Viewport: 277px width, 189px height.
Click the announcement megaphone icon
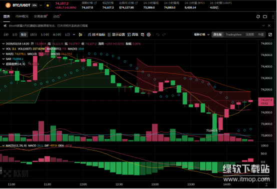[x=5, y=26]
